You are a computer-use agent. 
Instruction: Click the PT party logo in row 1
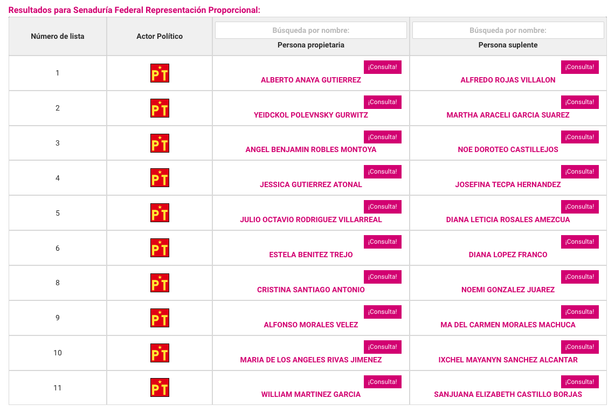(x=160, y=73)
